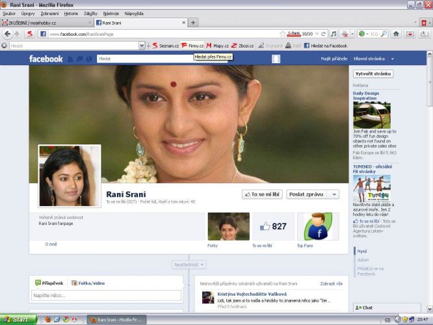Open the Nástroje menu
Screen dimensions: 433x325
click(111, 14)
